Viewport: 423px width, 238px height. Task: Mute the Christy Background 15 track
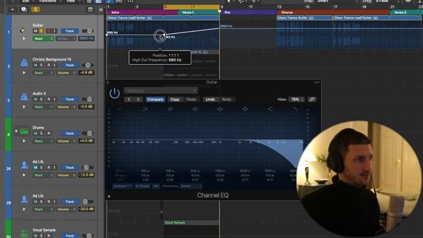pos(35,65)
